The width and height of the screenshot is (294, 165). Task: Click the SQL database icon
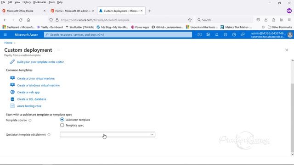click(x=12, y=99)
